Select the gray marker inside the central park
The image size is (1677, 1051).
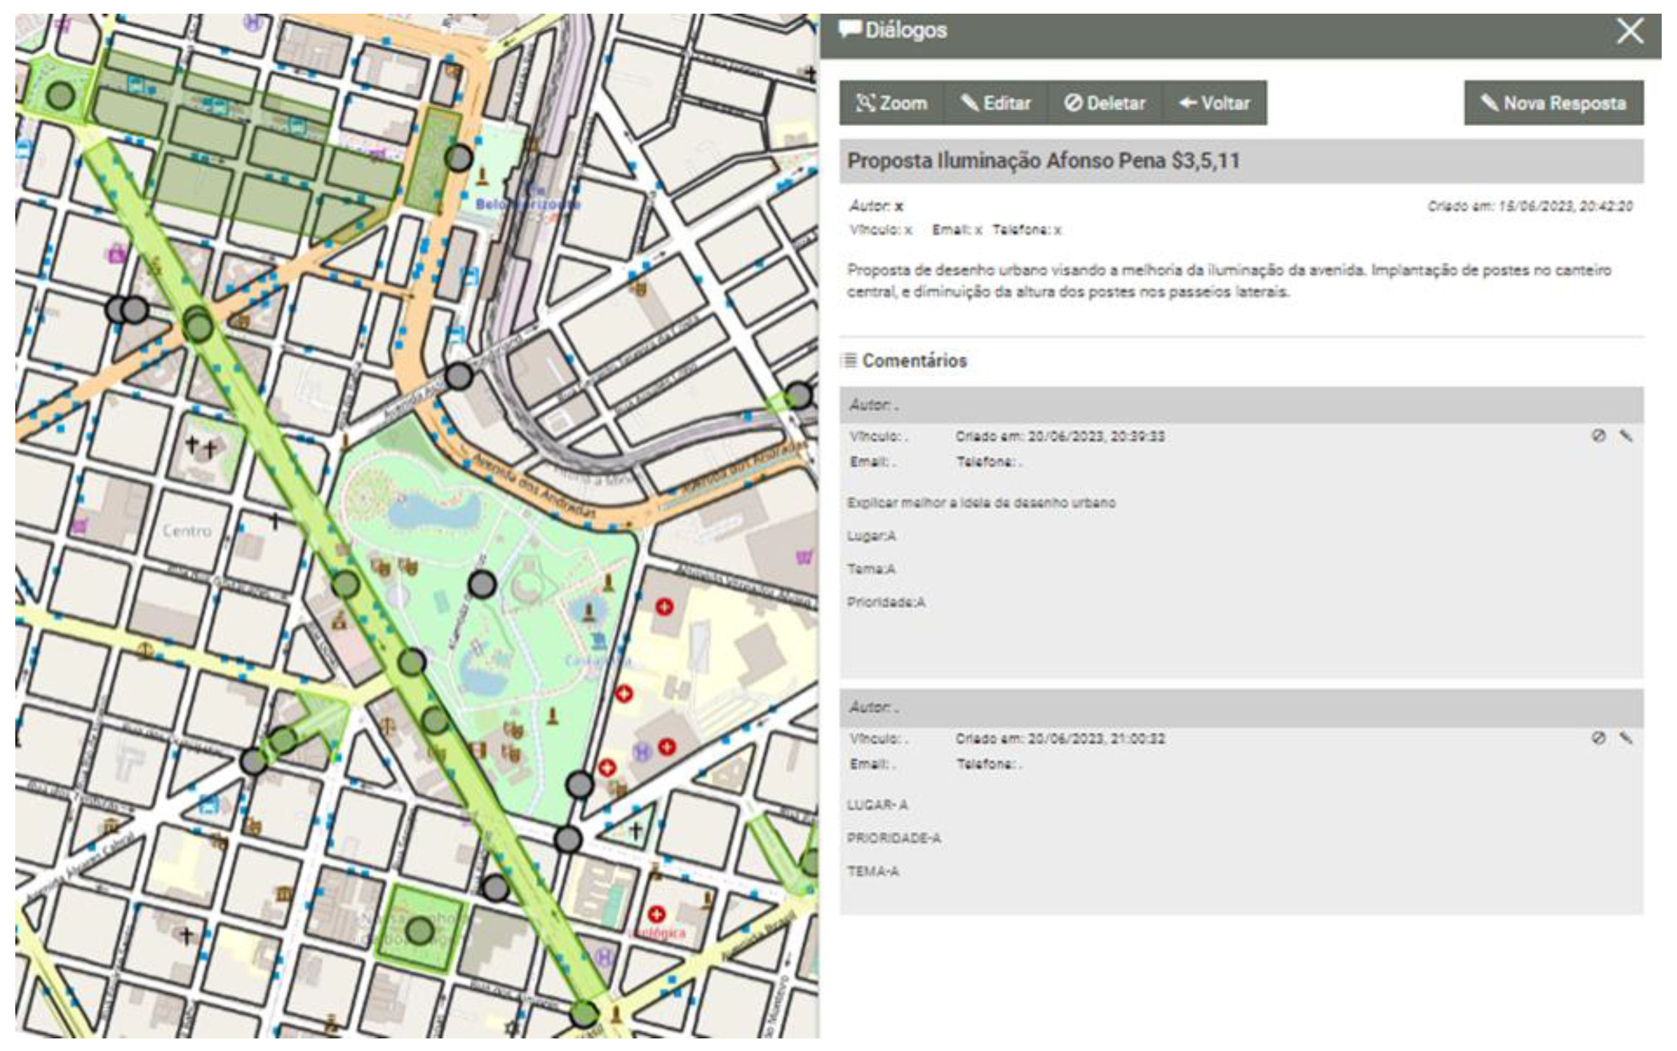pos(482,584)
